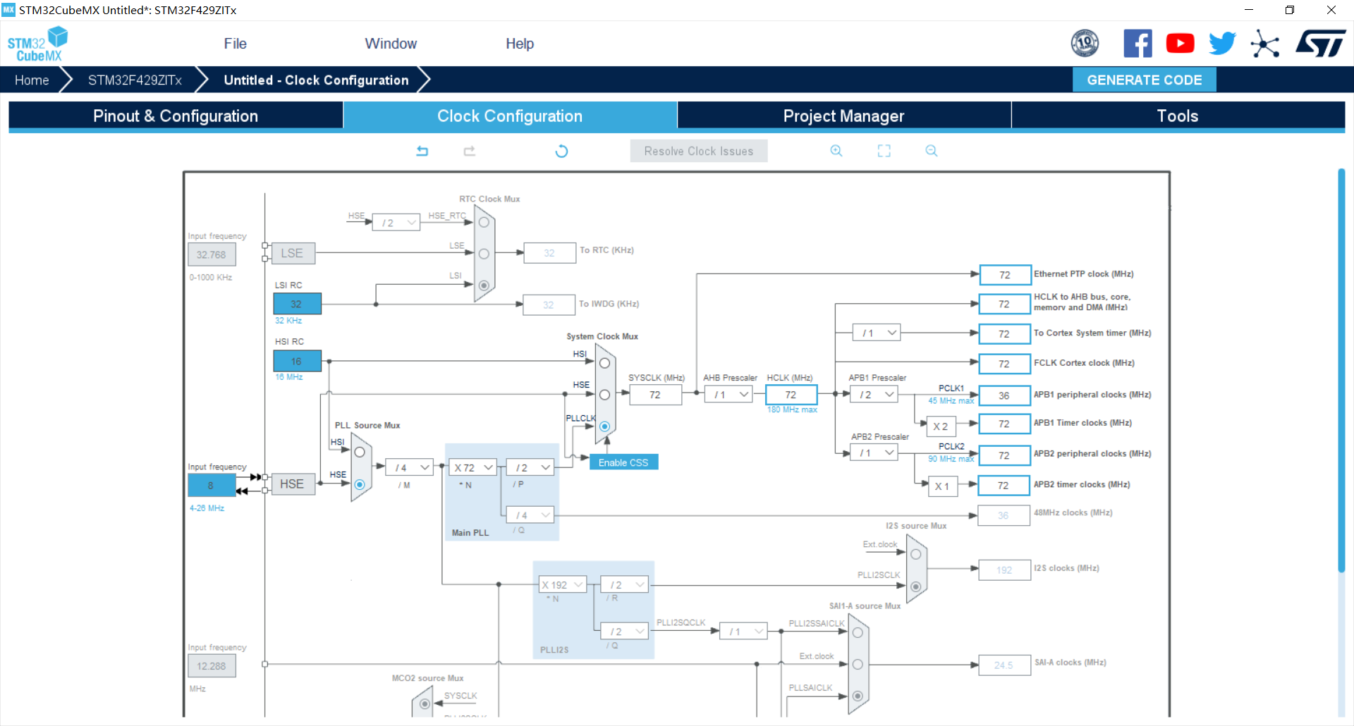Select HSE in System Clock Mux
The width and height of the screenshot is (1354, 726).
(604, 395)
